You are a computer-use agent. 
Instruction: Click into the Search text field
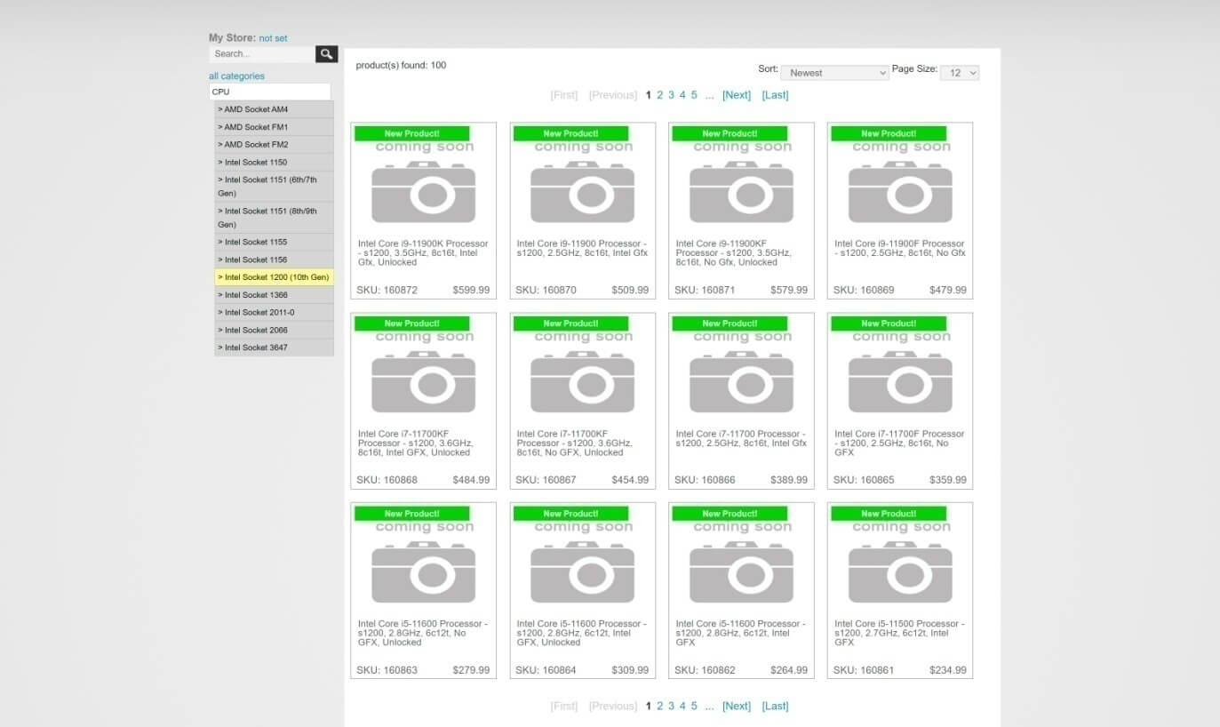click(x=262, y=54)
